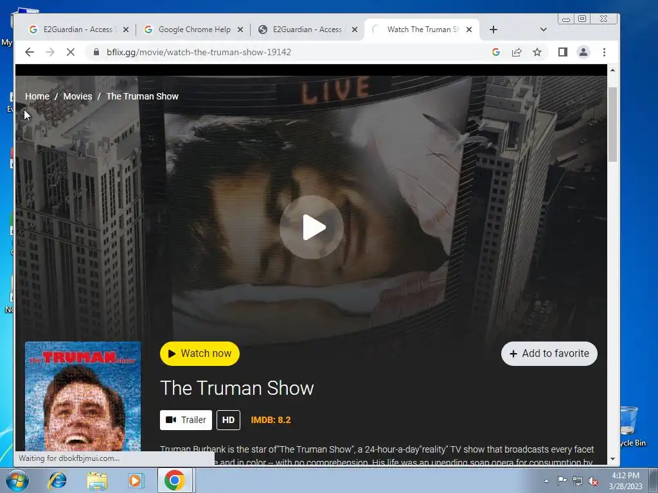The height and width of the screenshot is (493, 658).
Task: Open Google icon in address bar
Action: 496,52
